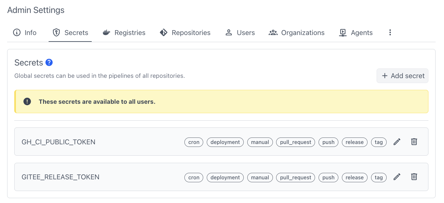
Task: Open the Users tab
Action: [x=240, y=32]
